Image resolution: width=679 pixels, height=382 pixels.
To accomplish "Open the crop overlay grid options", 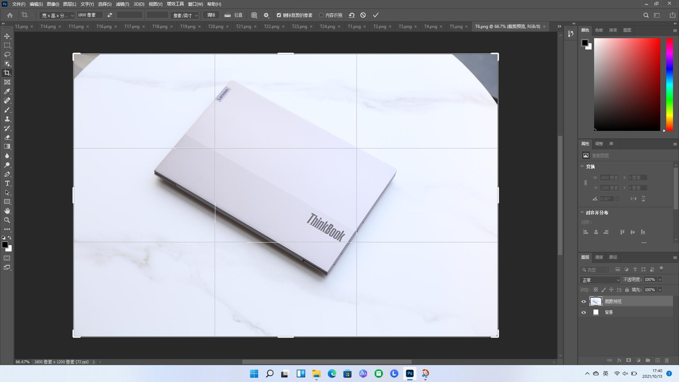I will pos(254,15).
